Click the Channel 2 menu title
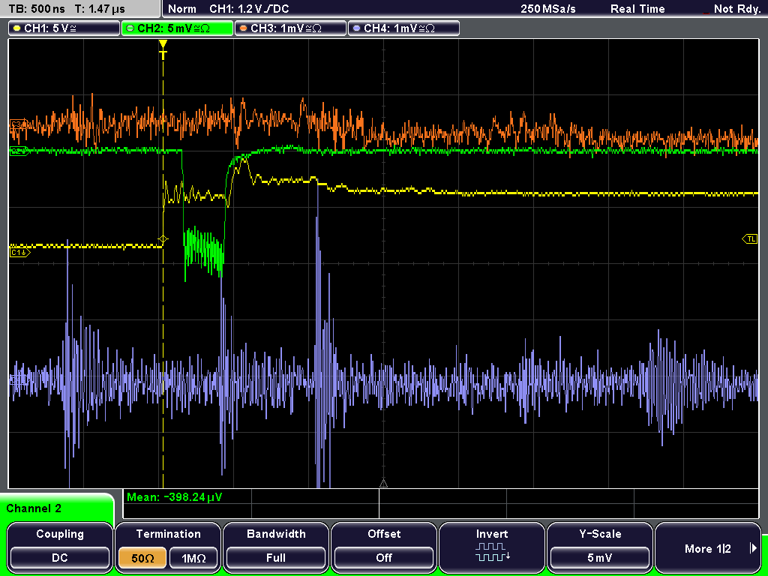 point(34,508)
